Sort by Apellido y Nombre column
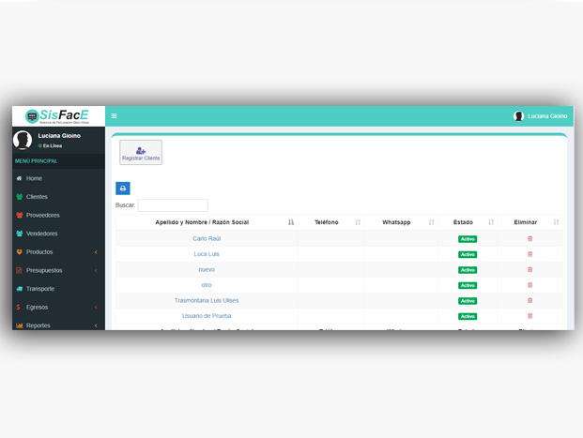 (x=207, y=222)
